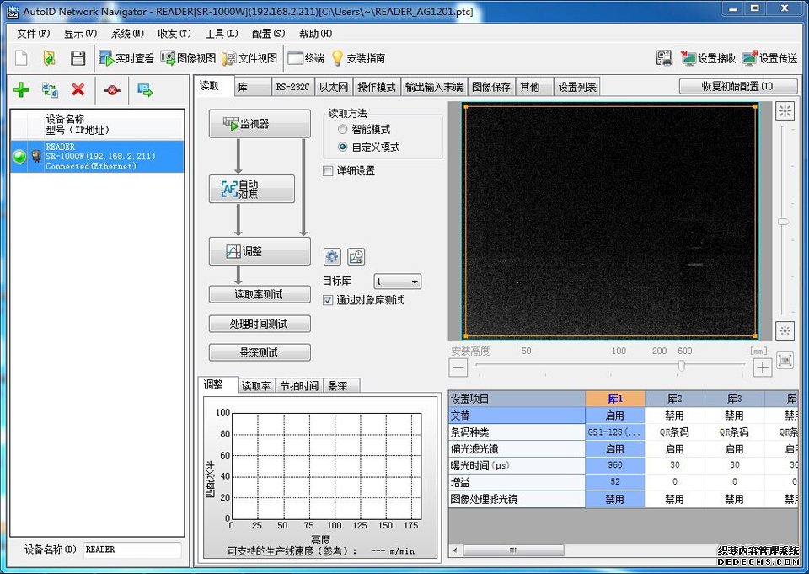Click the plus zoom icon beside height slider
The width and height of the screenshot is (809, 574).
[x=762, y=367]
